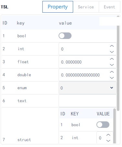Switch to the Service tab
This screenshot has width=122, height=147.
tap(86, 7)
